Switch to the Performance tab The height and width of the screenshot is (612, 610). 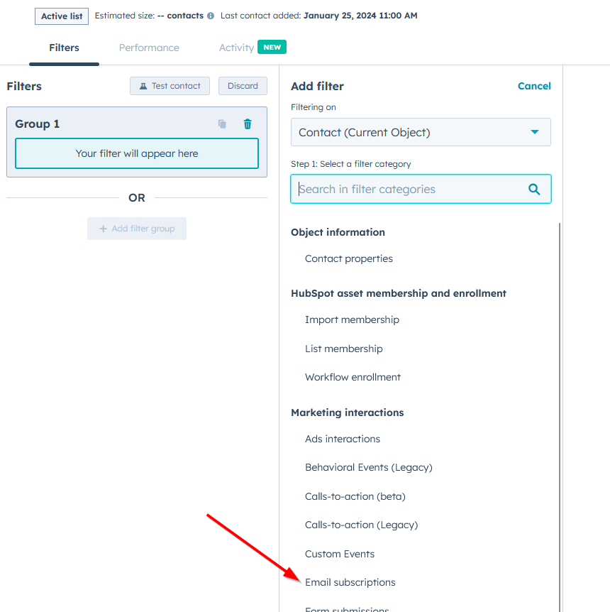pos(149,47)
